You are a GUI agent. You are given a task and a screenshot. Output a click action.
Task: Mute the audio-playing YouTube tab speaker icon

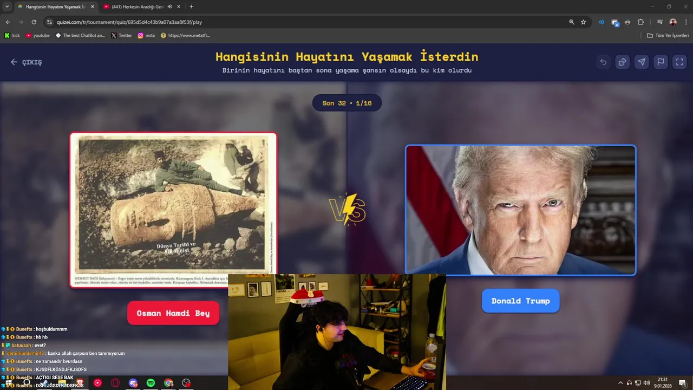tap(169, 6)
